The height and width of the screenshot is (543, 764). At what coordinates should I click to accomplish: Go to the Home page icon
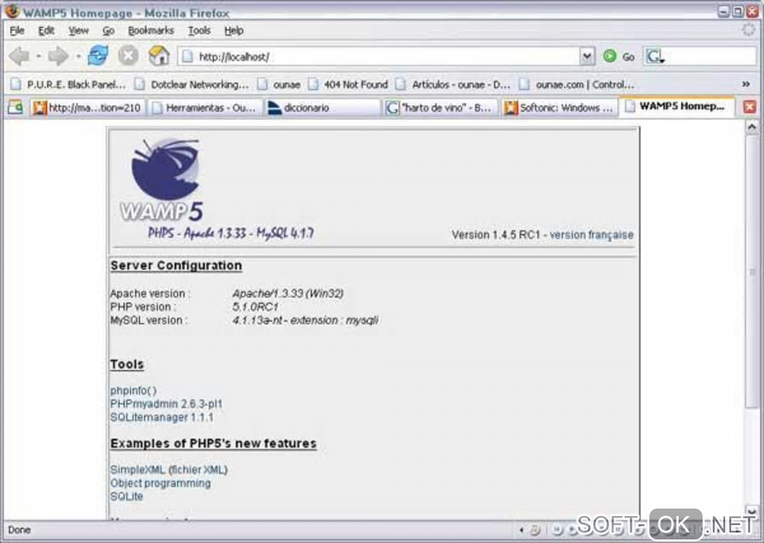pyautogui.click(x=158, y=56)
